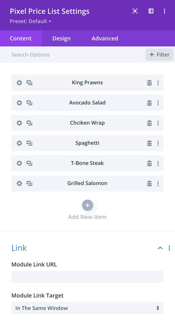
Task: Click the Filter button
Action: 159,54
